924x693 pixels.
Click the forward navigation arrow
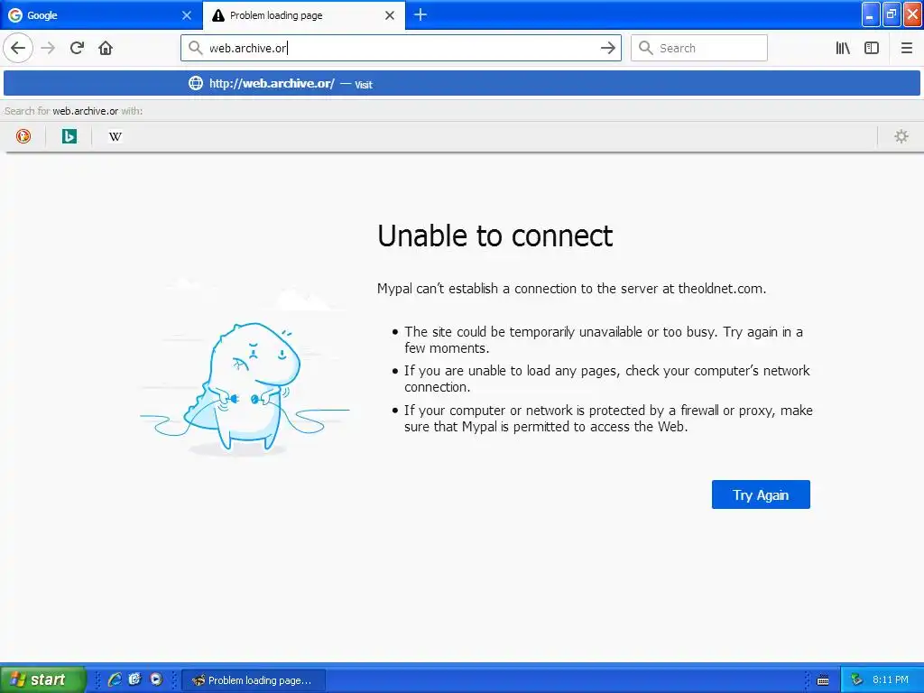tap(49, 48)
